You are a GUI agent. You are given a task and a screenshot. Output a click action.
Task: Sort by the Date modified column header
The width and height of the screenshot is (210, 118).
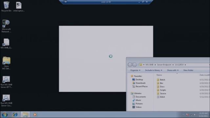point(204,75)
